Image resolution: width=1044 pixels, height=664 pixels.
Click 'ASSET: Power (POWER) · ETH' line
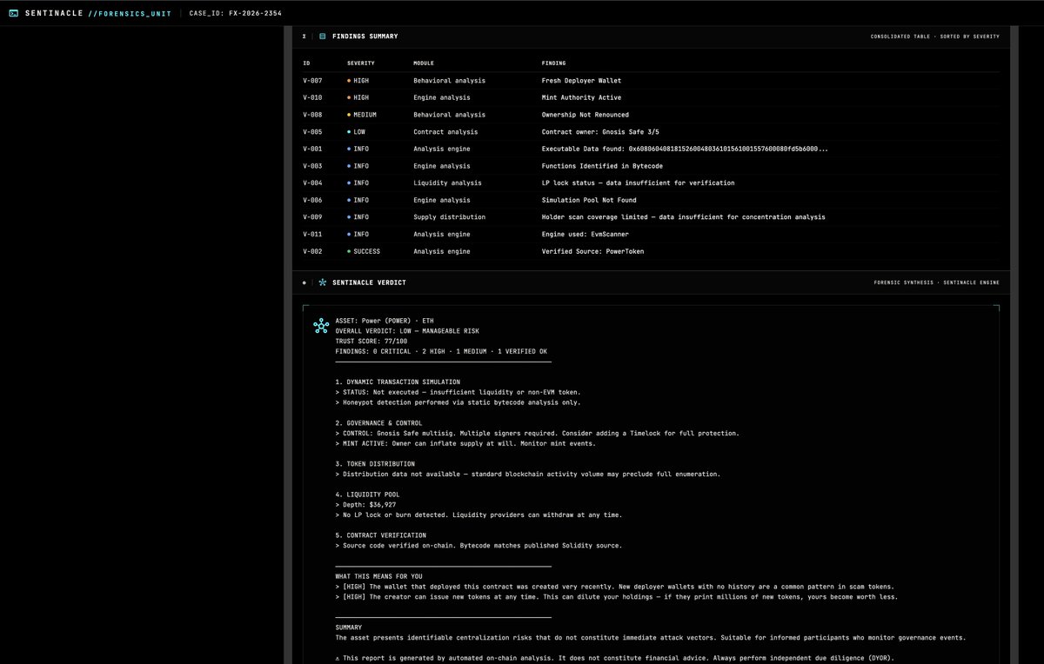tap(385, 321)
